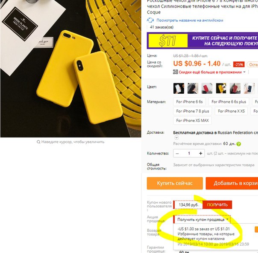Image resolution: width=258 pixels, height=253 pixels.
Task: Open 'Посмотреть название на английском' link
Action: [x=190, y=20]
